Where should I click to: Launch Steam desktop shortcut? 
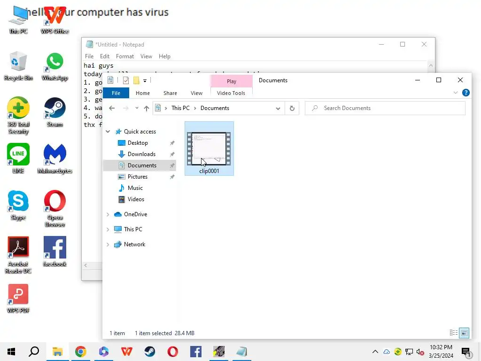coord(55,112)
